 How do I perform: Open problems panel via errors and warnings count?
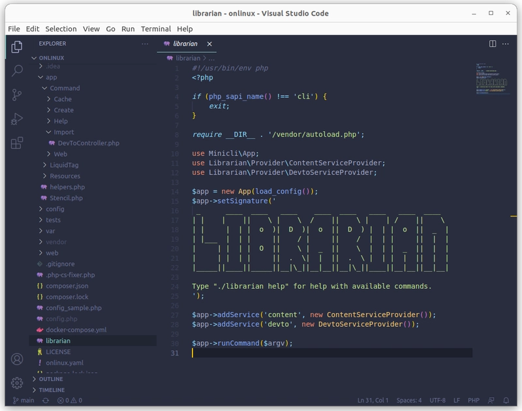click(70, 401)
